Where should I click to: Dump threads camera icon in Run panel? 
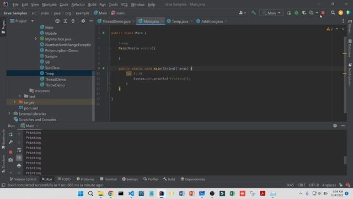pos(10,160)
